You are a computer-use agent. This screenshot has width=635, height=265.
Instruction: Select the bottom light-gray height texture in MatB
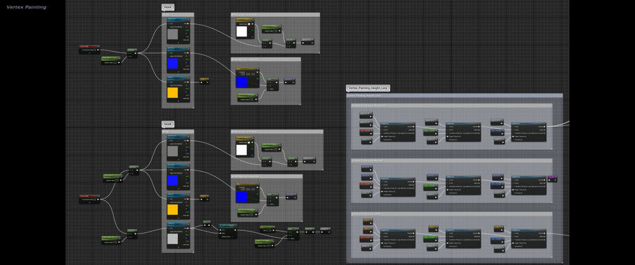(x=172, y=239)
